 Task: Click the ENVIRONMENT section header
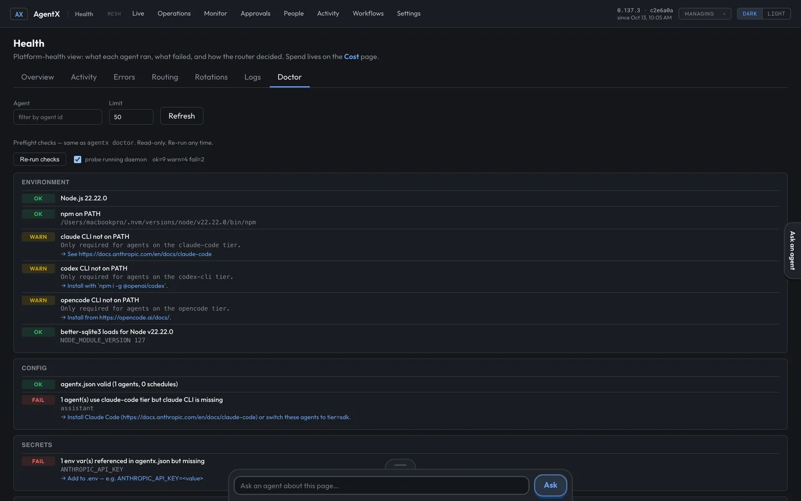coord(46,183)
